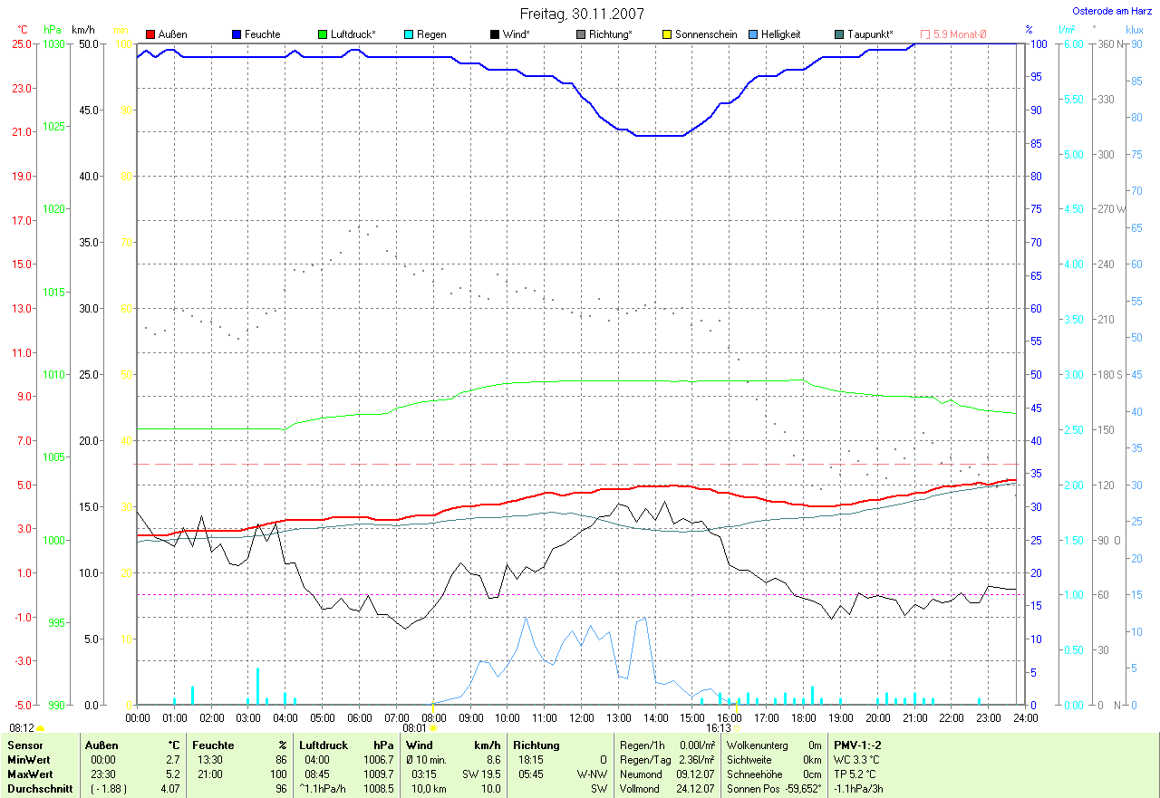Click the gray Richtung legend square
This screenshot has width=1160, height=798.
(581, 34)
